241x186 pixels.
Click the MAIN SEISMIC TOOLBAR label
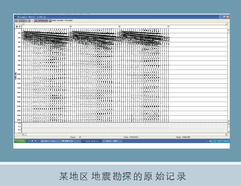(x=62, y=21)
